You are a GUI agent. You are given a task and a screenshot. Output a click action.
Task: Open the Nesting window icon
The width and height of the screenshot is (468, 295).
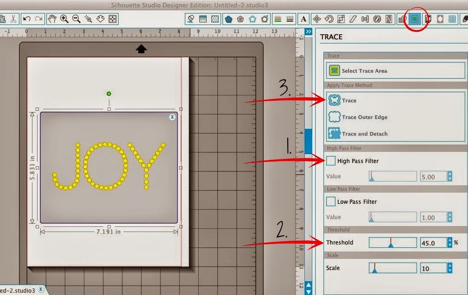(389, 19)
